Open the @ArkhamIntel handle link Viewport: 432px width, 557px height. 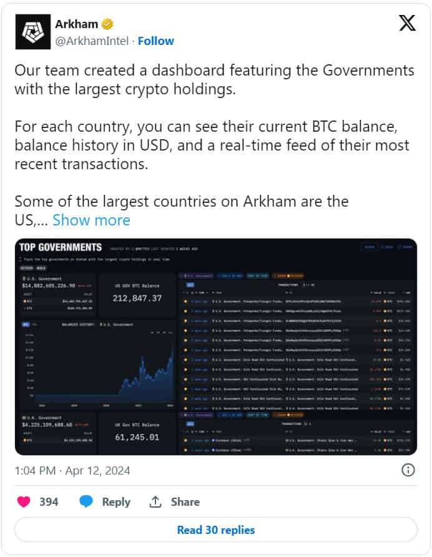(92, 41)
